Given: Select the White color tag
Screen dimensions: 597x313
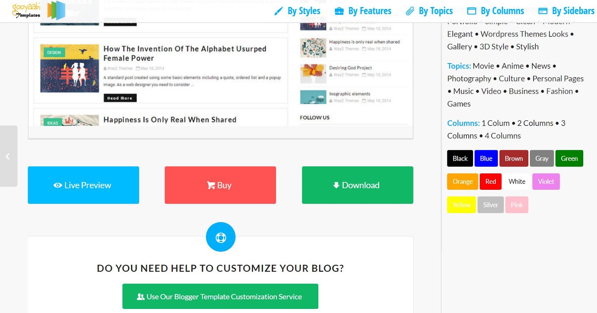Looking at the screenshot, I should 517,182.
